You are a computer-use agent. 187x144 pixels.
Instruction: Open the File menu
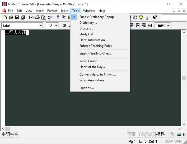11,11
